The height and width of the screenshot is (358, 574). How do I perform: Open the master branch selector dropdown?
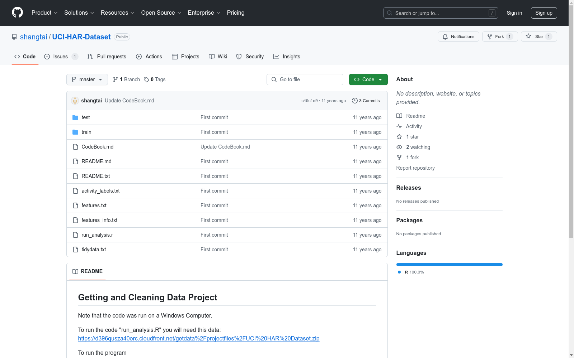[x=87, y=79]
